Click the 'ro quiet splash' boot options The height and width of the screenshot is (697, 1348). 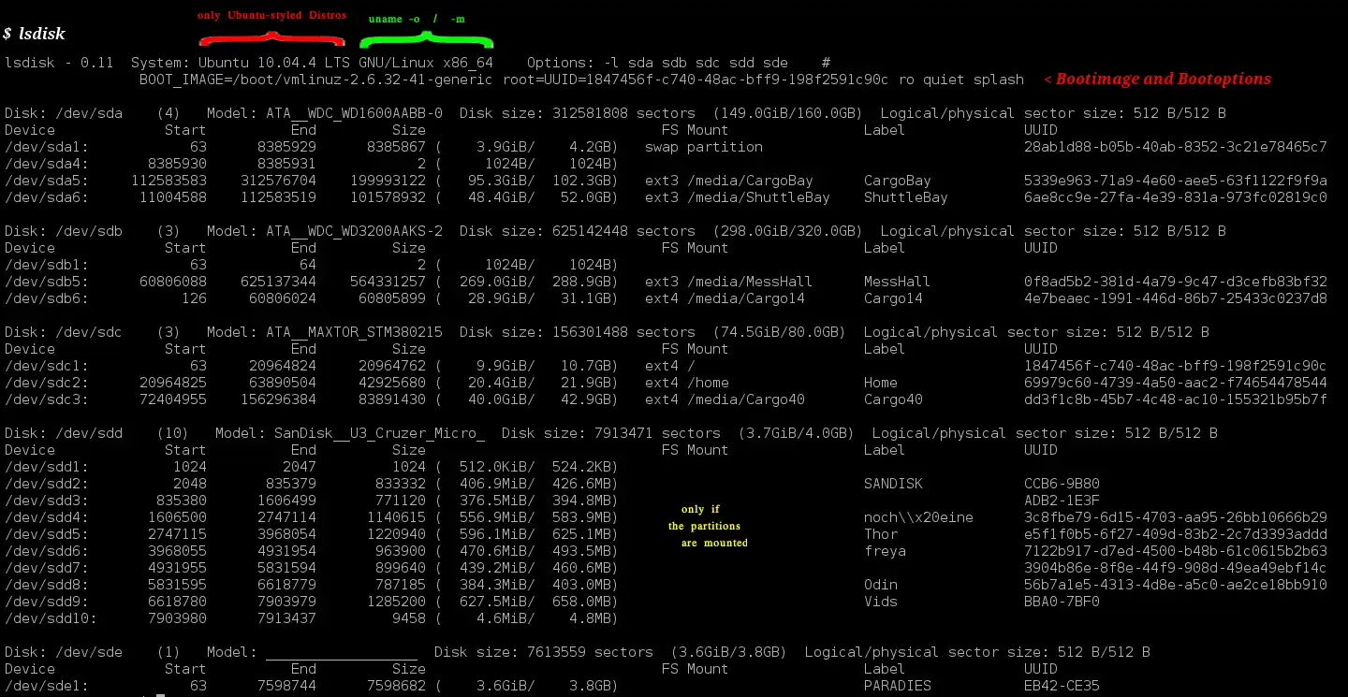(960, 80)
